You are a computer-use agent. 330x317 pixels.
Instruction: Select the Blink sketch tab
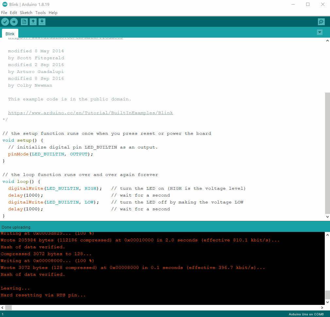pos(10,34)
